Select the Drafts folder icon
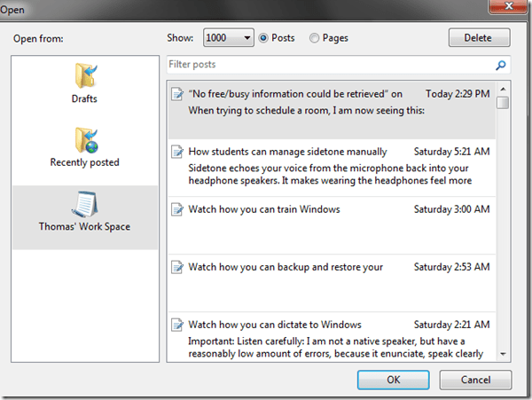The height and width of the screenshot is (400, 532). pos(85,76)
